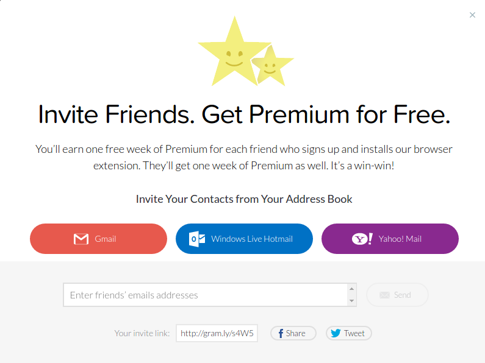Click the Outlook logo icon
The width and height of the screenshot is (485, 363).
(x=197, y=239)
